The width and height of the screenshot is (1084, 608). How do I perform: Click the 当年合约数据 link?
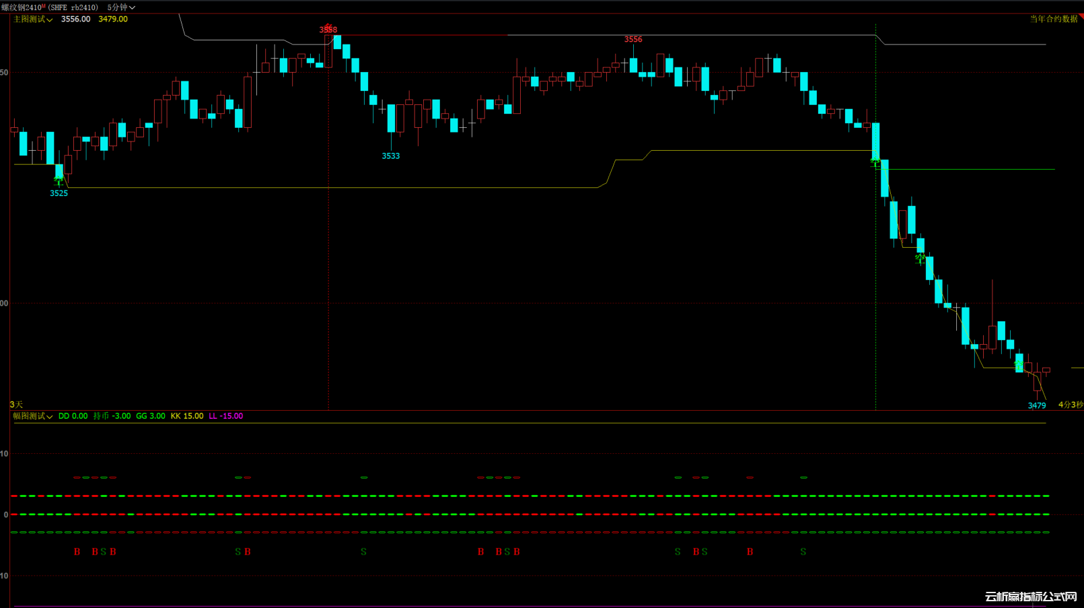(1053, 19)
